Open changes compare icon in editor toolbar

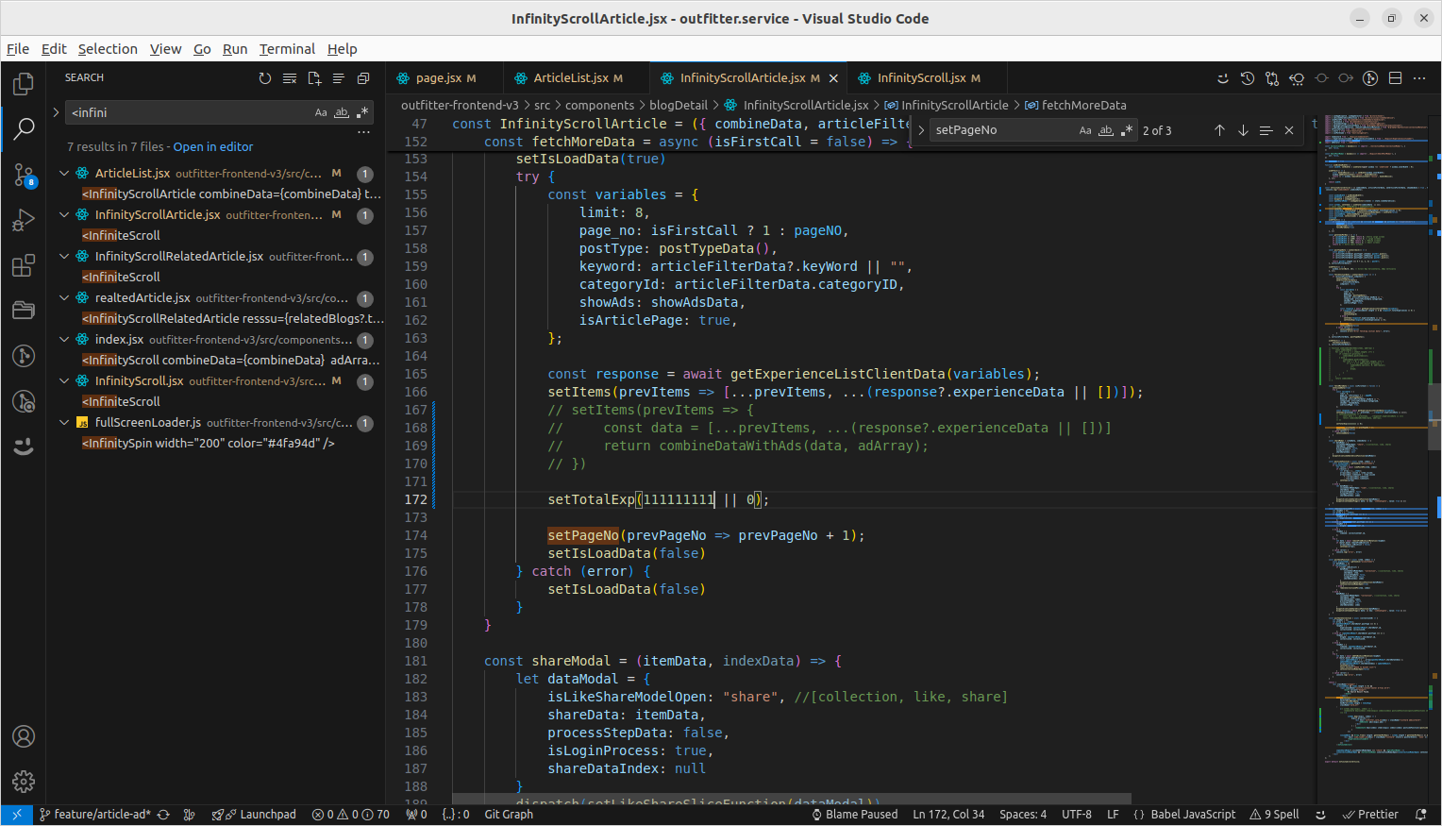[1272, 78]
